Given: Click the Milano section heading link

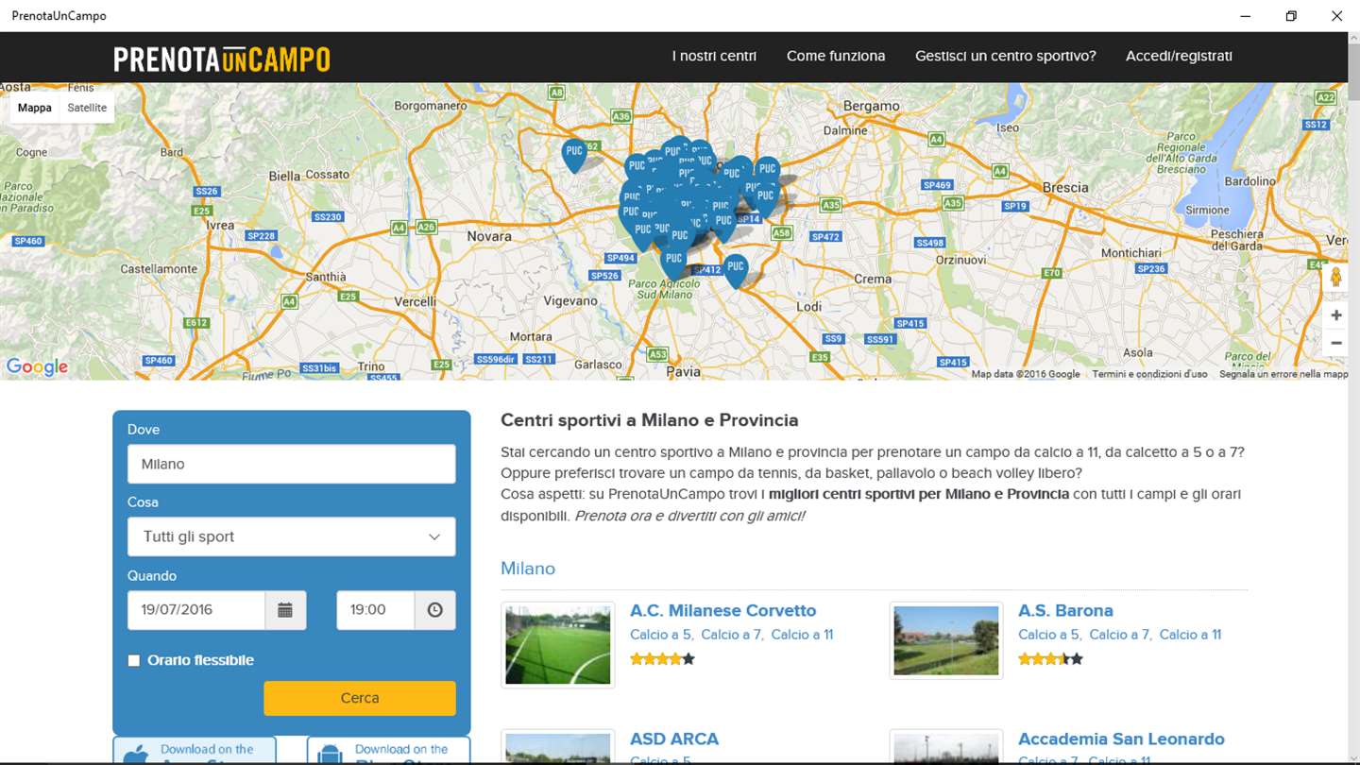Looking at the screenshot, I should tap(528, 569).
